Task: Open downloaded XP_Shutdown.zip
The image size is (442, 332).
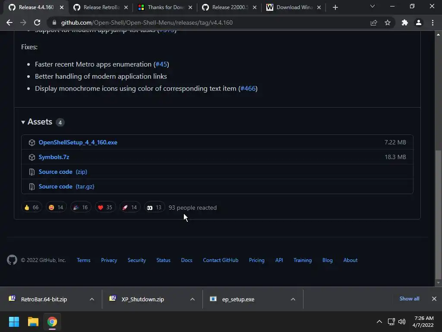Action: pyautogui.click(x=142, y=299)
